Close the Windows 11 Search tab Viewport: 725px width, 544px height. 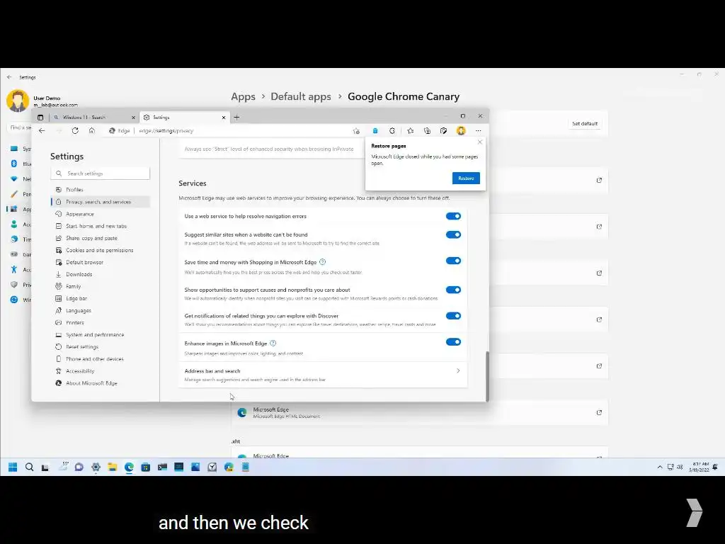[x=133, y=118]
